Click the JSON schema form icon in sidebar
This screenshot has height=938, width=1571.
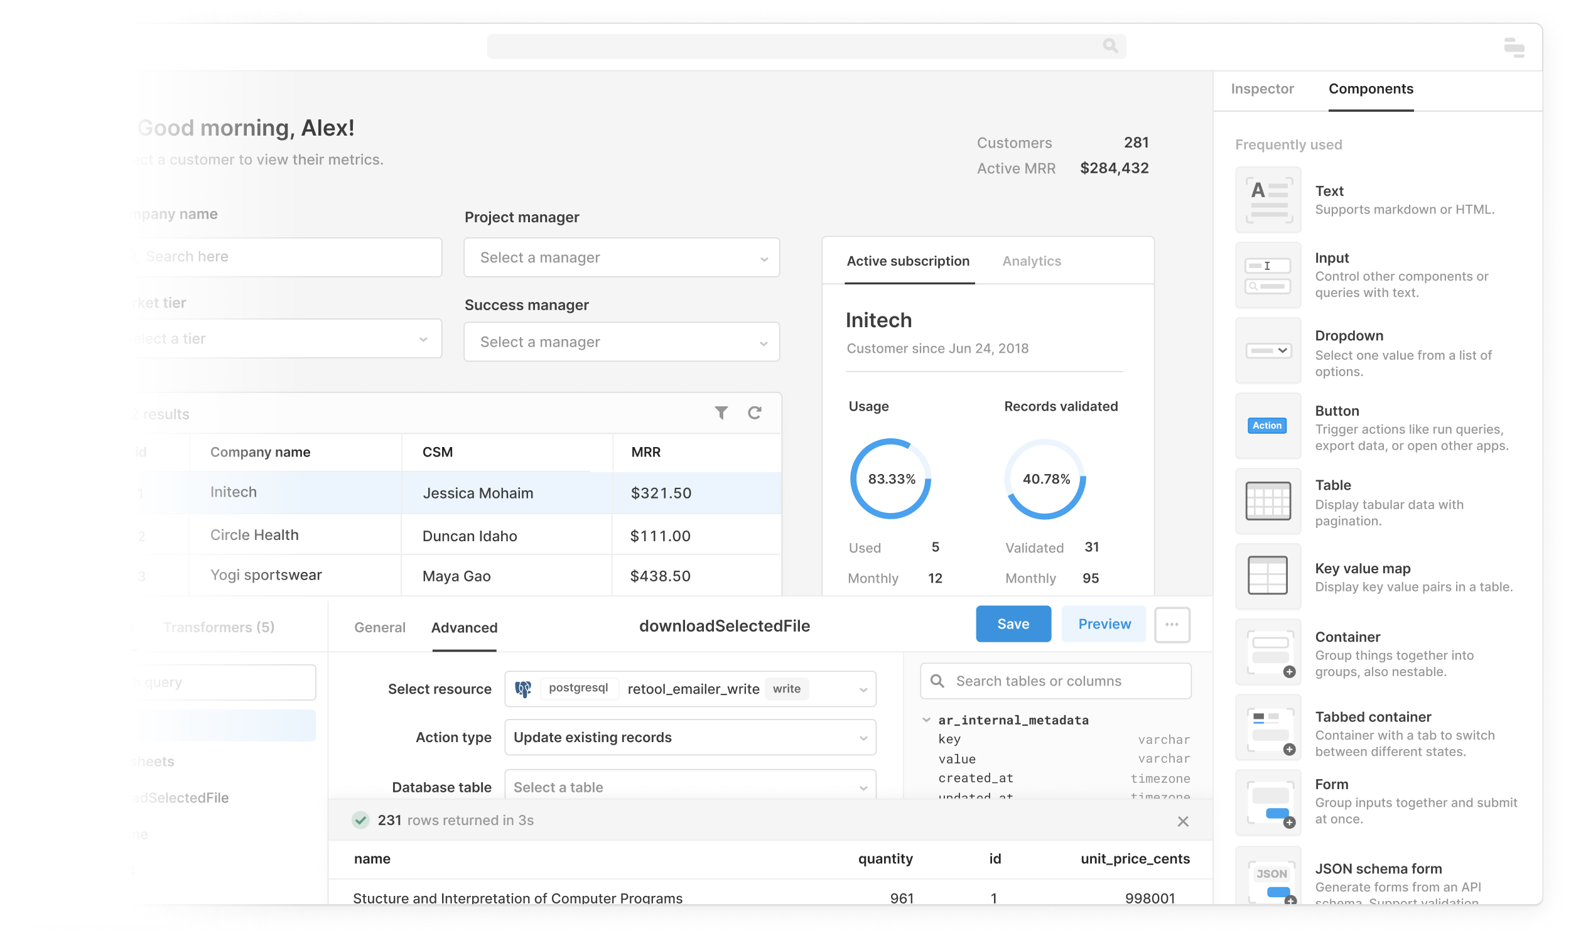tap(1267, 883)
